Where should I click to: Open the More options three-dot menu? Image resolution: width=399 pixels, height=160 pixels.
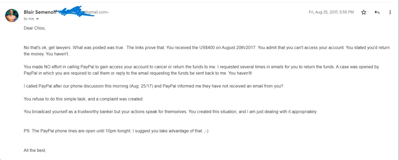click(x=390, y=12)
